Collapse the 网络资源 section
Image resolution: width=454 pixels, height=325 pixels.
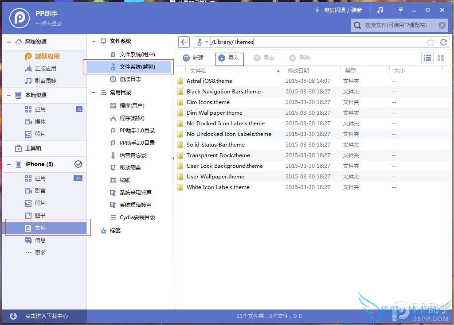(x=9, y=42)
